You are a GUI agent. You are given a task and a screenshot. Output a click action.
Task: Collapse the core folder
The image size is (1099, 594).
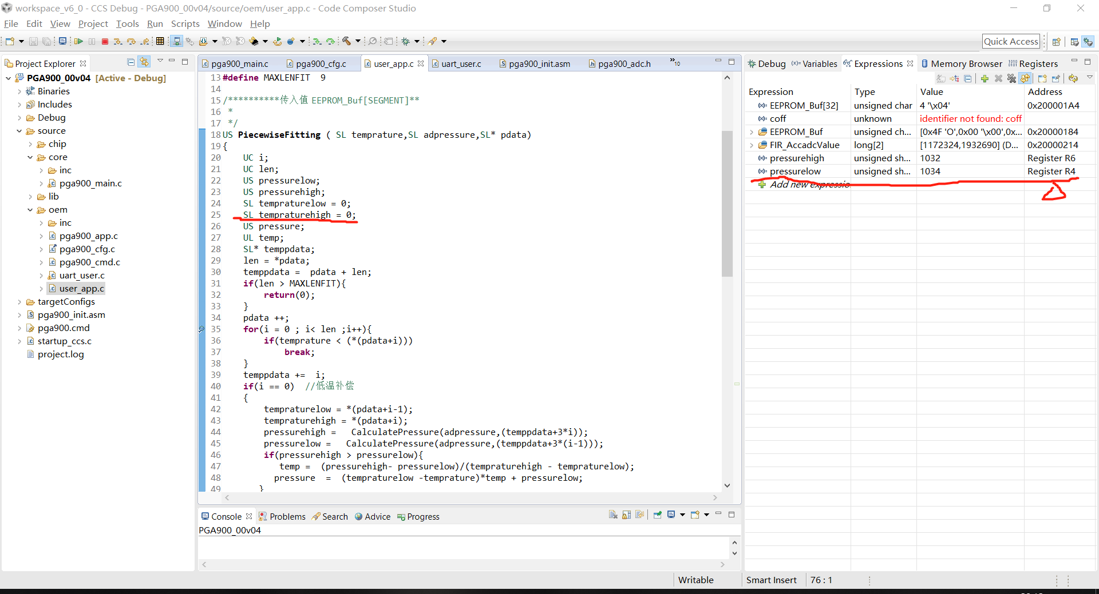(x=30, y=157)
